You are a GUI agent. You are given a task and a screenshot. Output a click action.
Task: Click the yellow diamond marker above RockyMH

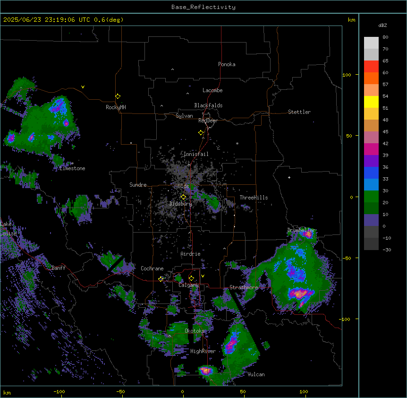click(118, 96)
